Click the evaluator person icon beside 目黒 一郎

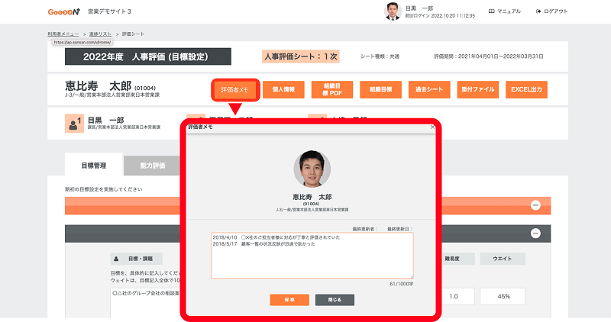[75, 124]
